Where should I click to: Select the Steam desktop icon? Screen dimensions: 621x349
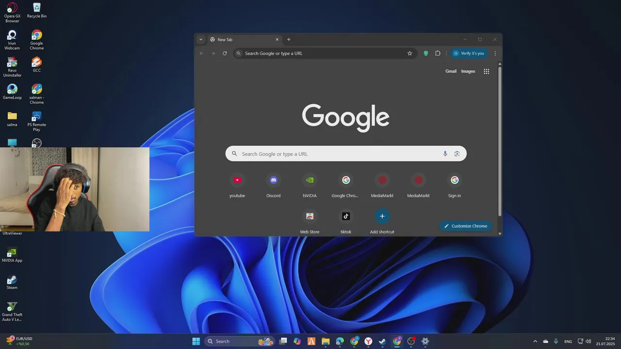(x=12, y=282)
